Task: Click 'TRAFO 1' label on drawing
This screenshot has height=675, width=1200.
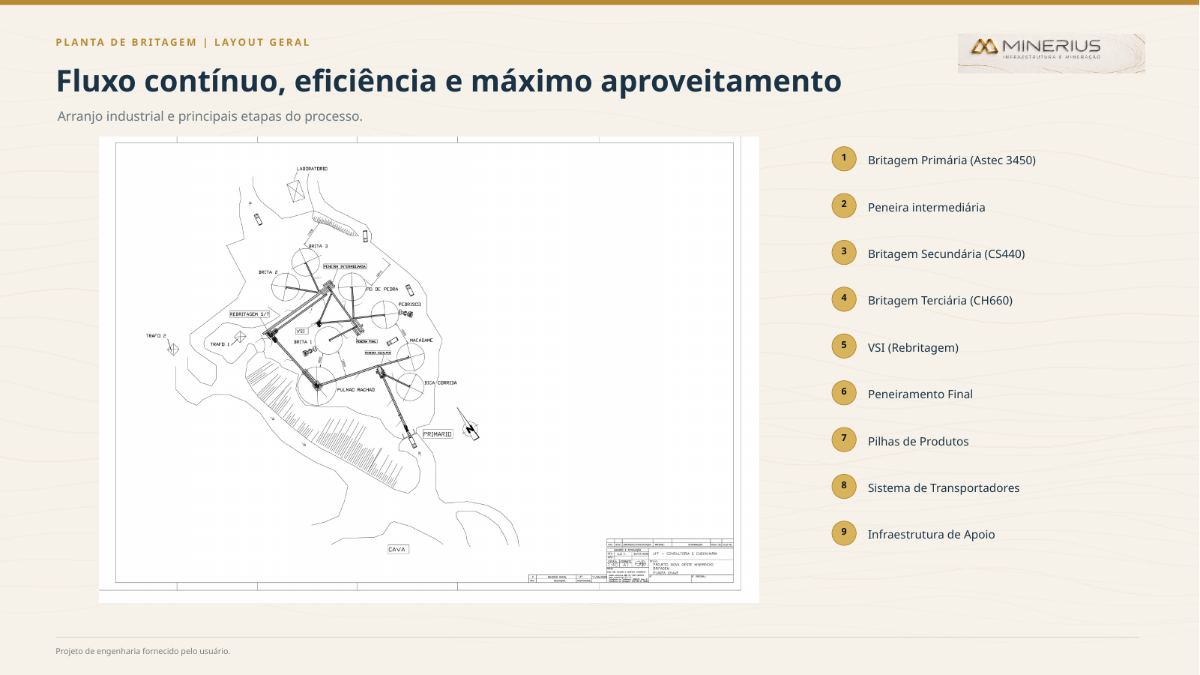Action: (x=220, y=344)
